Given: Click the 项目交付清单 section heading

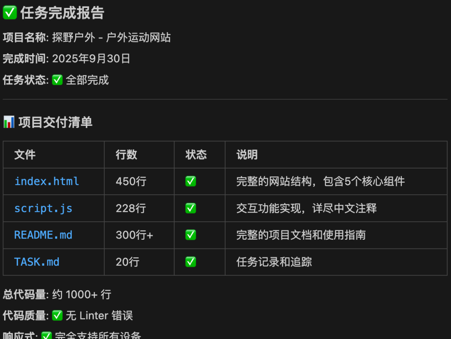Looking at the screenshot, I should (x=55, y=122).
